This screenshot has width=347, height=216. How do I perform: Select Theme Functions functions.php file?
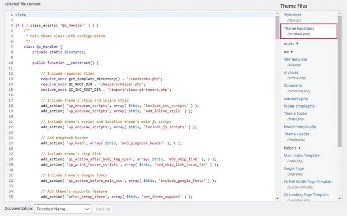click(299, 28)
